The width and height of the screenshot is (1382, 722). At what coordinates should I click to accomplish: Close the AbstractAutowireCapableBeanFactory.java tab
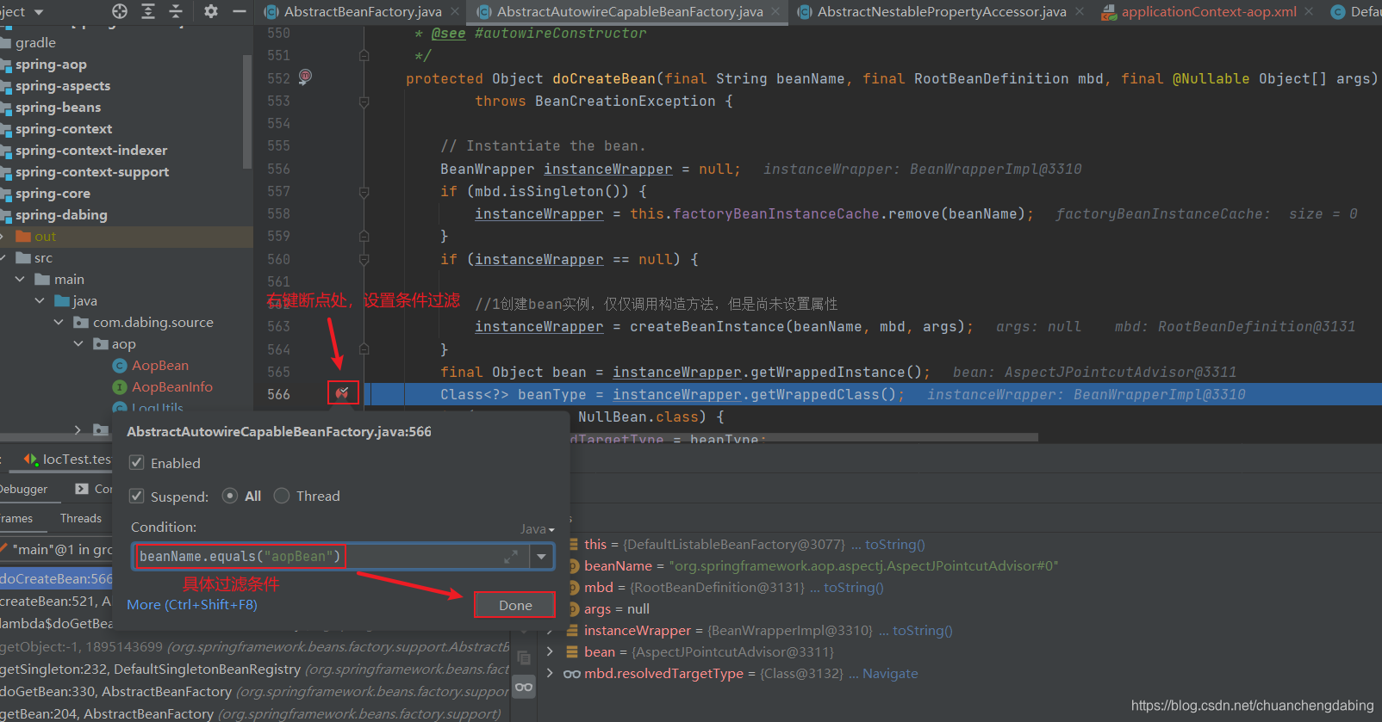pyautogui.click(x=775, y=11)
